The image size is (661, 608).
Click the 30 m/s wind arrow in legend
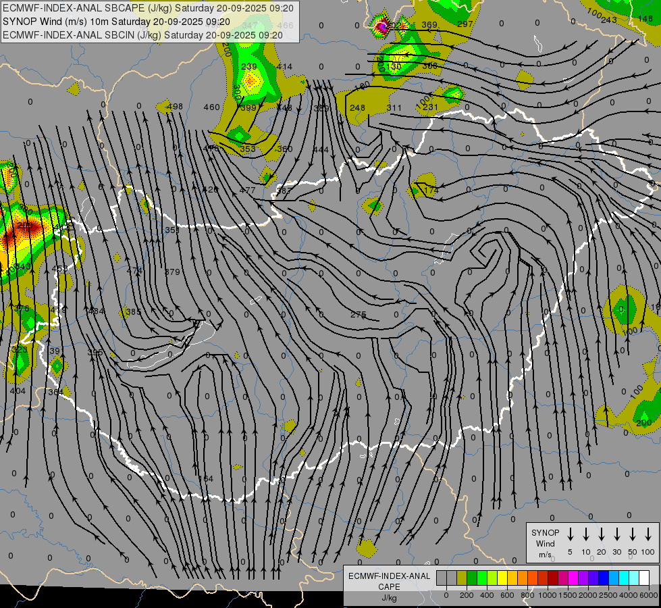616,534
